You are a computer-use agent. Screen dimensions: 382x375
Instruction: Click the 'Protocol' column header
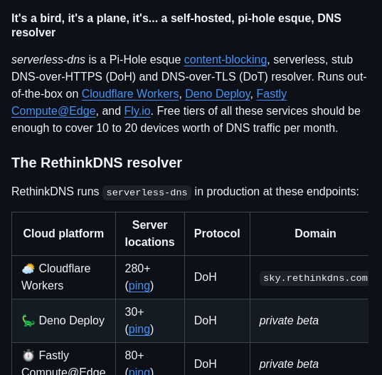[x=217, y=234]
